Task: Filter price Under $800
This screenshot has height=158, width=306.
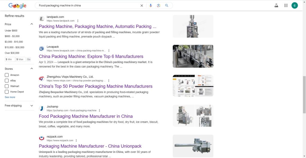Action: [x=11, y=31]
